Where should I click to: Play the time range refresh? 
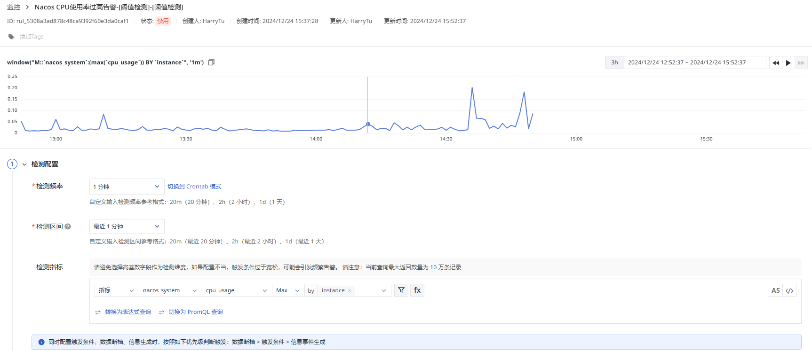point(788,62)
